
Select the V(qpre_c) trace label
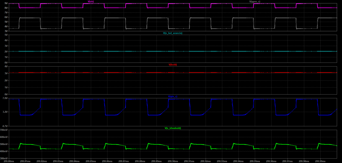pos(254,2)
